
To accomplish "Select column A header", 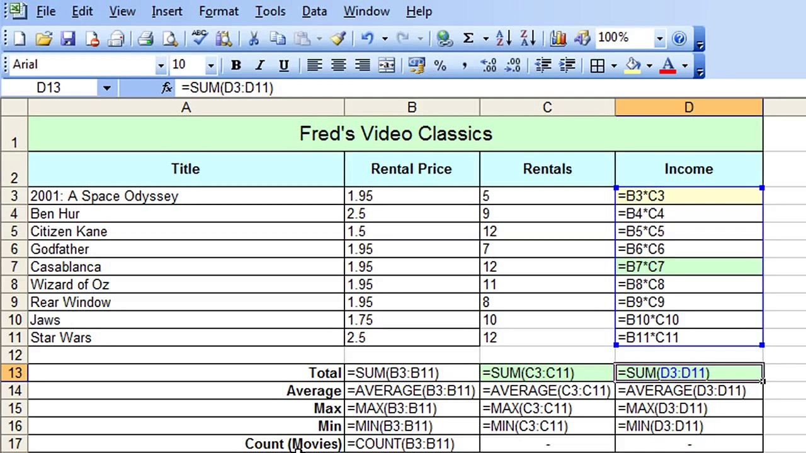I will 186,108.
